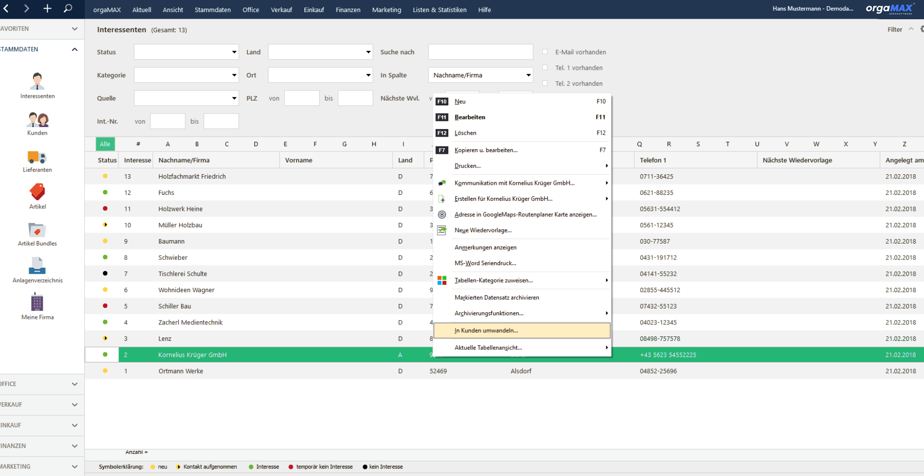Click the GoogleMaps target icon

click(x=442, y=215)
